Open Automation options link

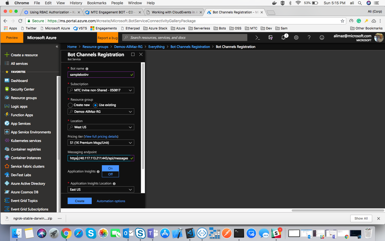[111, 201]
